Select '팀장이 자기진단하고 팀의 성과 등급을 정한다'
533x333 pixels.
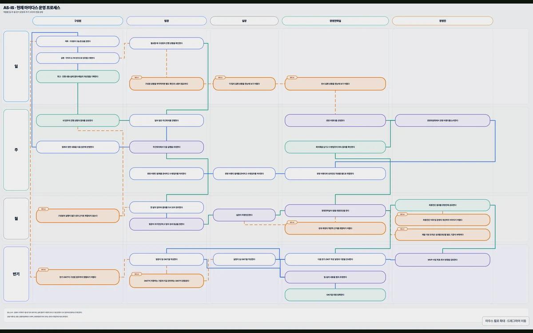coord(167,224)
